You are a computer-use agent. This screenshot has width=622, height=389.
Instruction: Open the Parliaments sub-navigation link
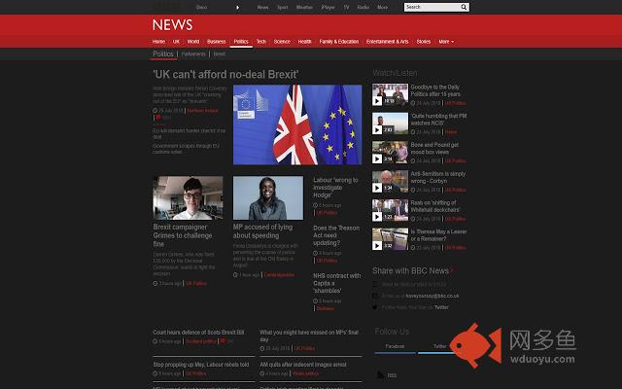(193, 54)
